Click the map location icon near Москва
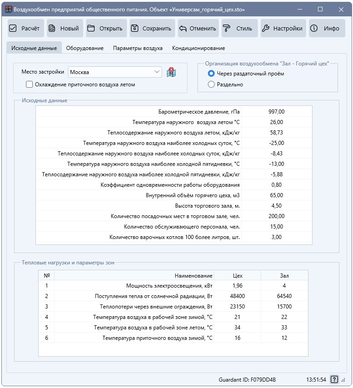 [x=171, y=72]
